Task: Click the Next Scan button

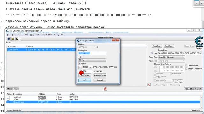Action: (169, 46)
